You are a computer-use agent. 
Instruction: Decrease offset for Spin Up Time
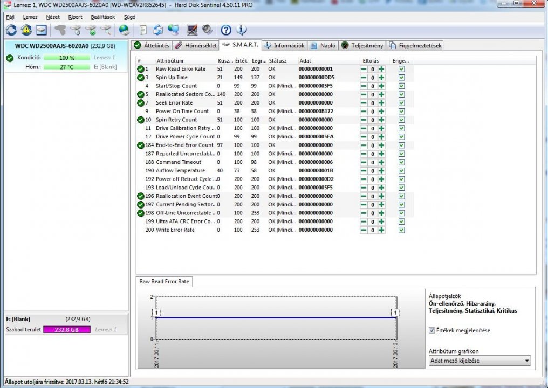(x=364, y=78)
